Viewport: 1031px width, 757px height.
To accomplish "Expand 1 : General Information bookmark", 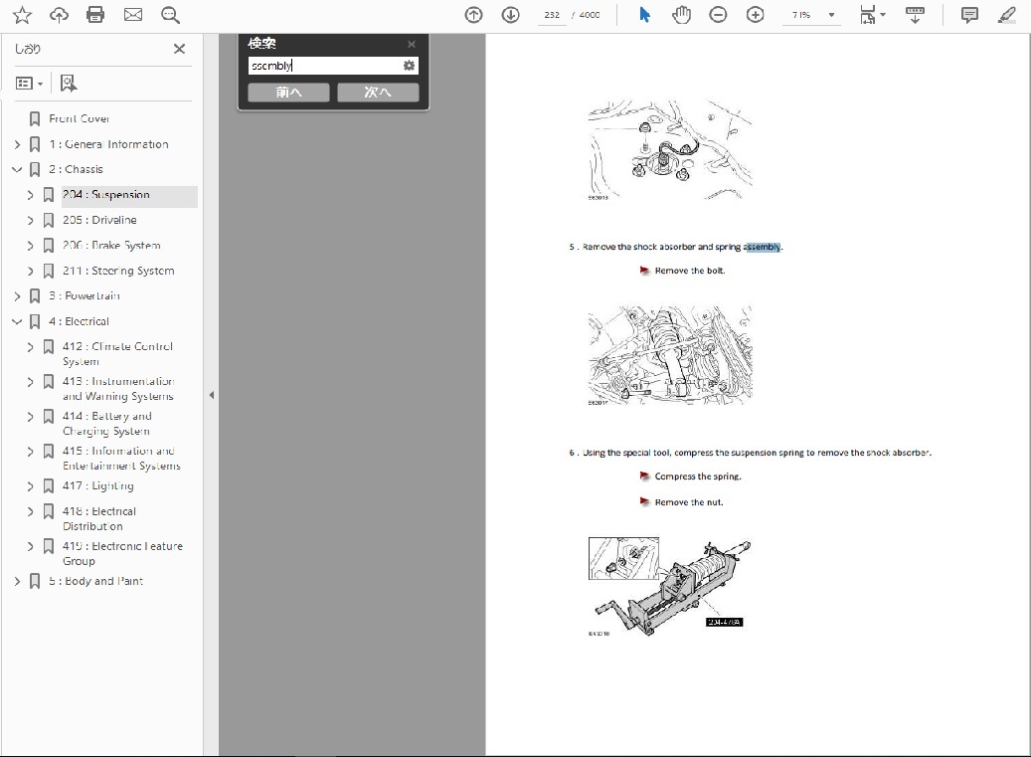I will tap(17, 144).
